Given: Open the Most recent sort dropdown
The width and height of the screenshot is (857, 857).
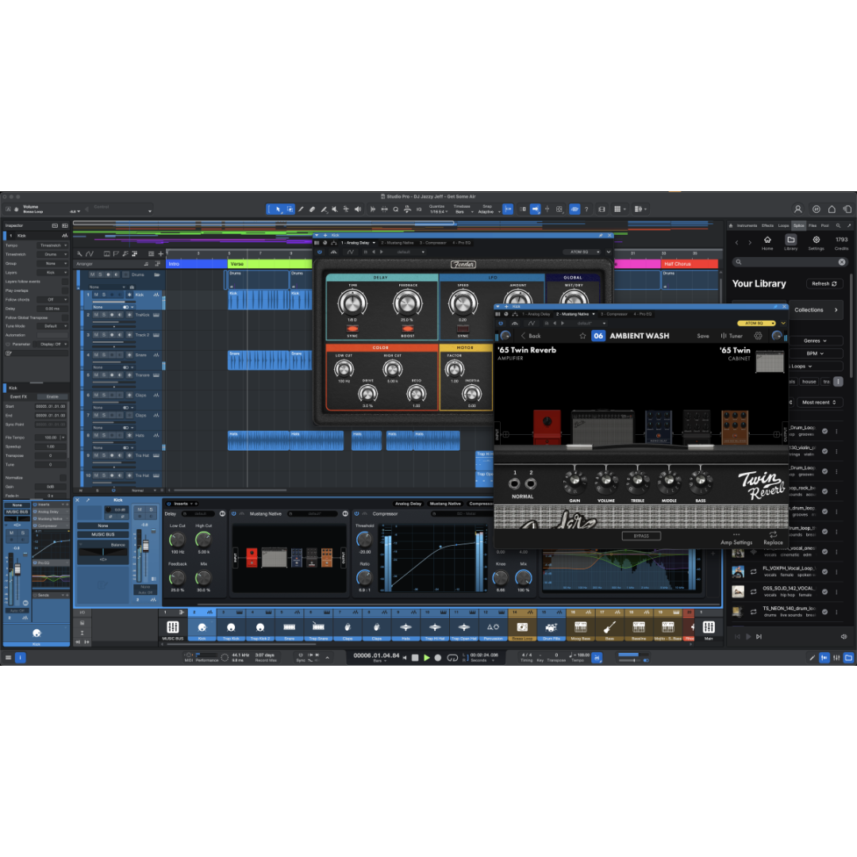Looking at the screenshot, I should coord(820,402).
